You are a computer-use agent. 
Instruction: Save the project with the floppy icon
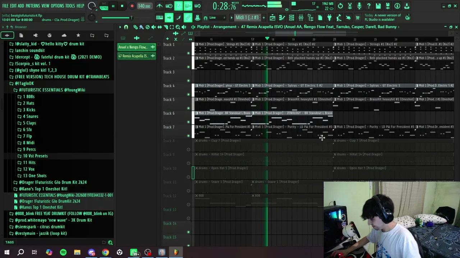[378, 6]
